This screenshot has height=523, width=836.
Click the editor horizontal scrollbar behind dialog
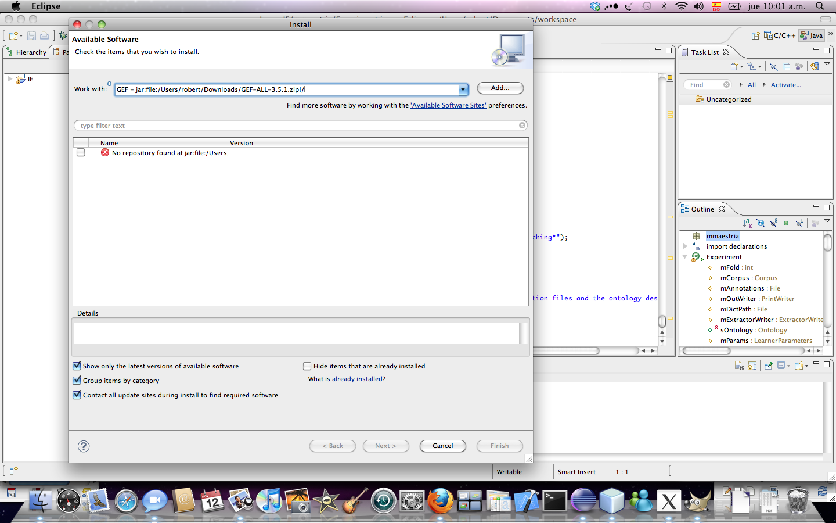(x=566, y=350)
